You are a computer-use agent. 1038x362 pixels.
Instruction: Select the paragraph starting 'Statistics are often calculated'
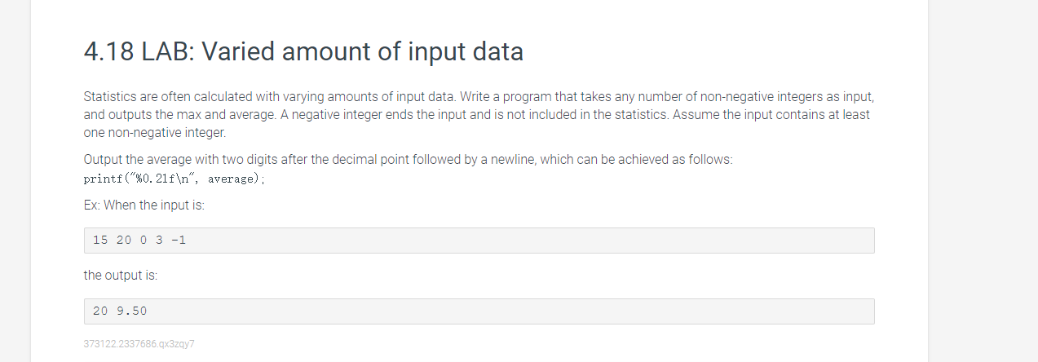pyautogui.click(x=479, y=114)
